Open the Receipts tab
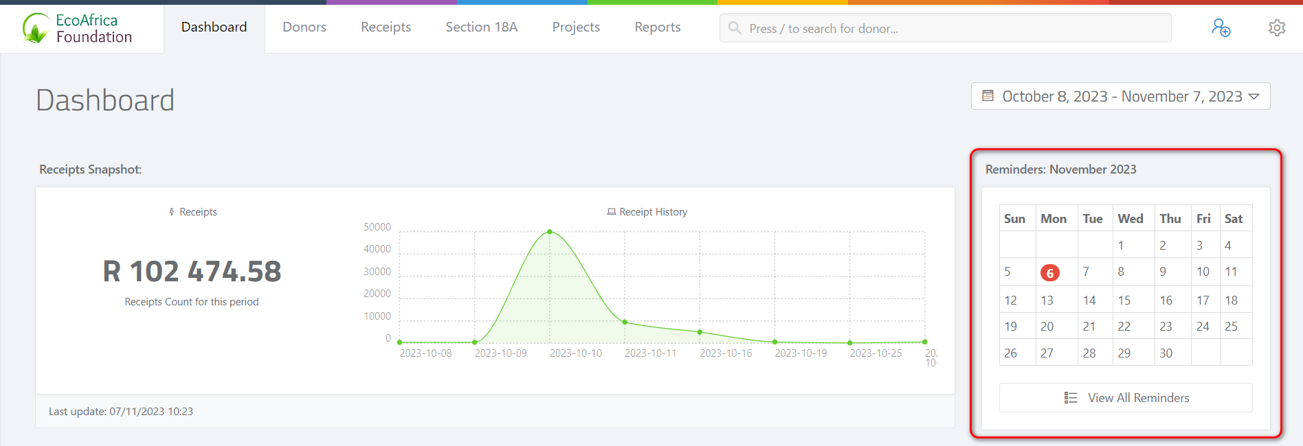 coord(386,27)
